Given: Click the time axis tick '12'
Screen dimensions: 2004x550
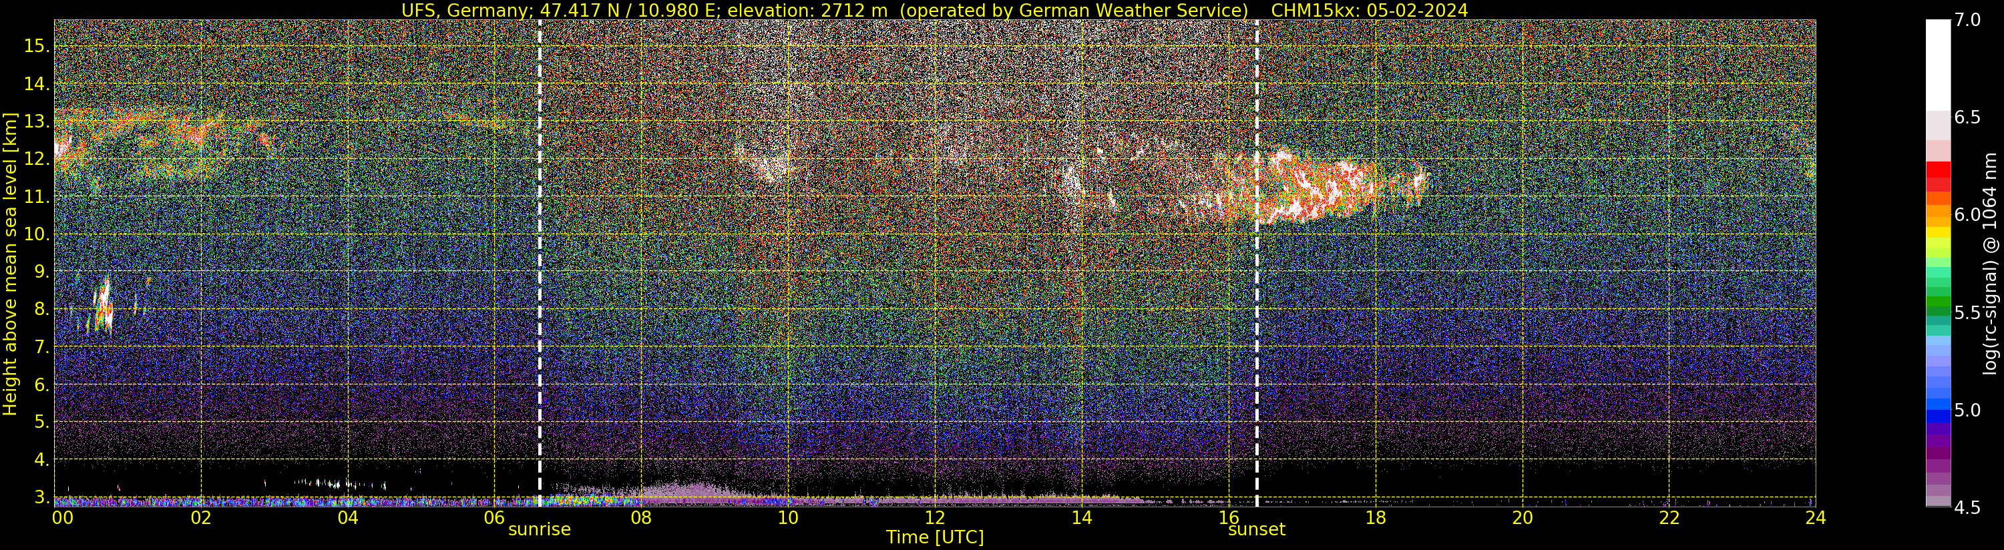Looking at the screenshot, I should [x=934, y=517].
